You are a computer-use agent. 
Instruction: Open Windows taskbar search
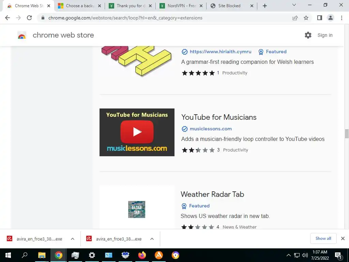click(25, 255)
